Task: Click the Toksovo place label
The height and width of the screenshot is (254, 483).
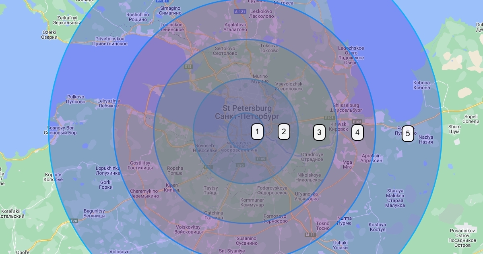Action: pos(269,48)
